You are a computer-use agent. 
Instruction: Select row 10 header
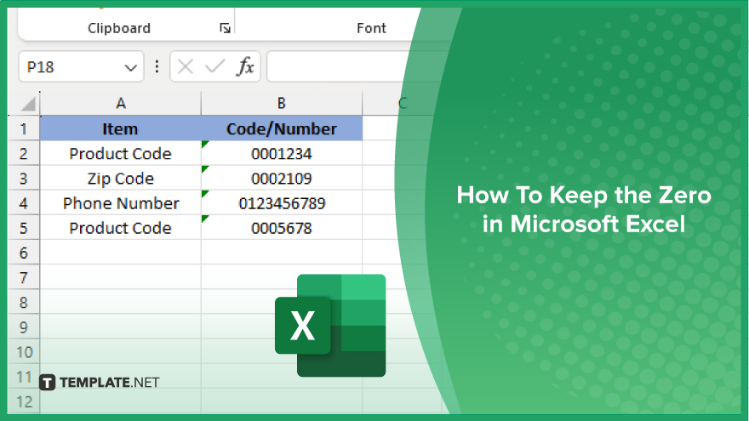(24, 352)
